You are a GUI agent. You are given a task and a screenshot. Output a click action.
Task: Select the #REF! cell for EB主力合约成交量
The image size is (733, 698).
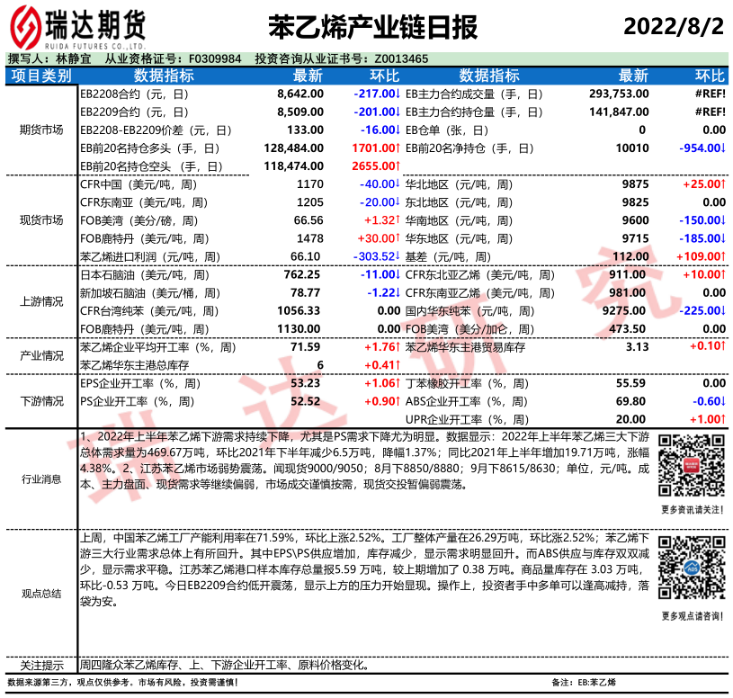tap(710, 94)
